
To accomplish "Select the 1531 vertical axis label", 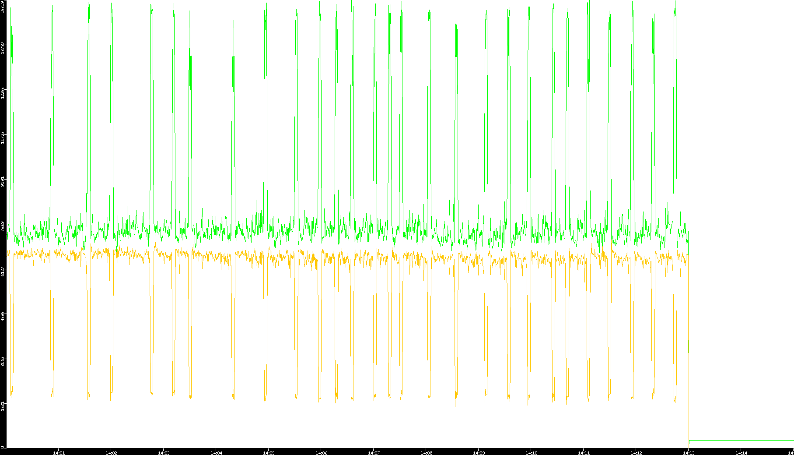I will (x=3, y=405).
